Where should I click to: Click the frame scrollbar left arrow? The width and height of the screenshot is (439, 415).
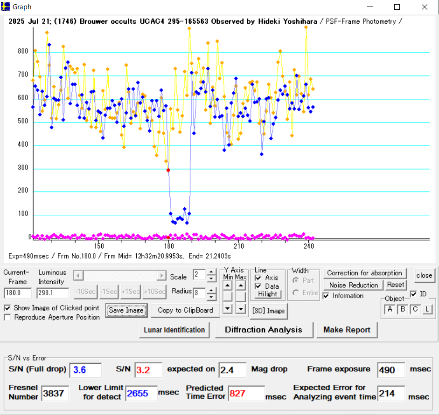[x=78, y=275]
